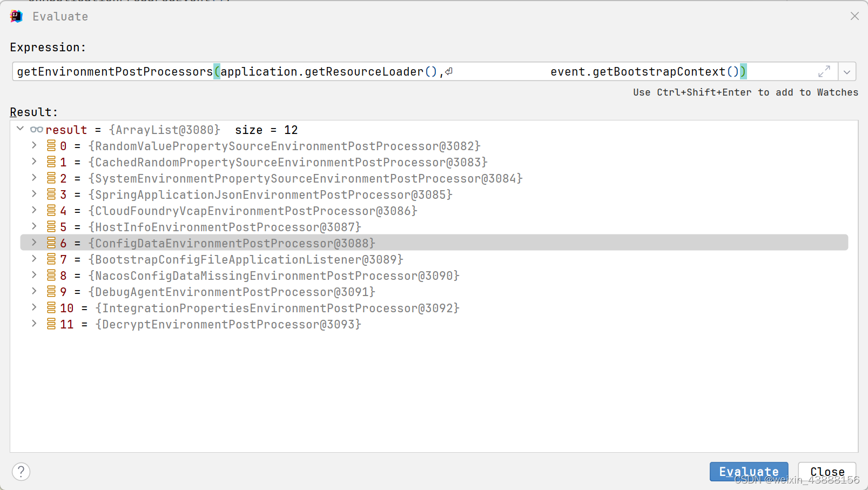Viewport: 868px width, 490px height.
Task: Click the array element icon beside index 11
Action: 50,324
